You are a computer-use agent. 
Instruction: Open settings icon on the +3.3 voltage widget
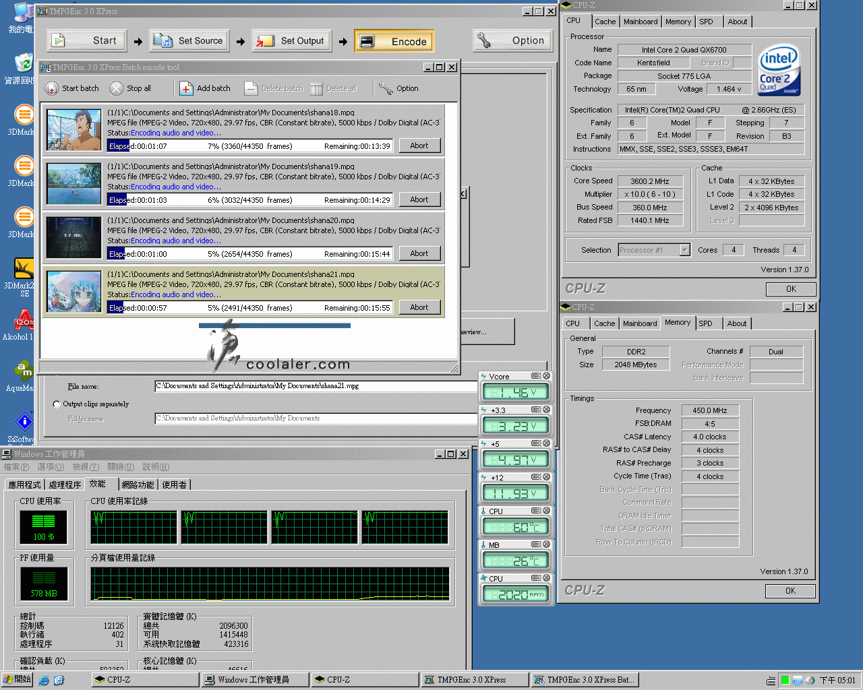click(x=535, y=410)
